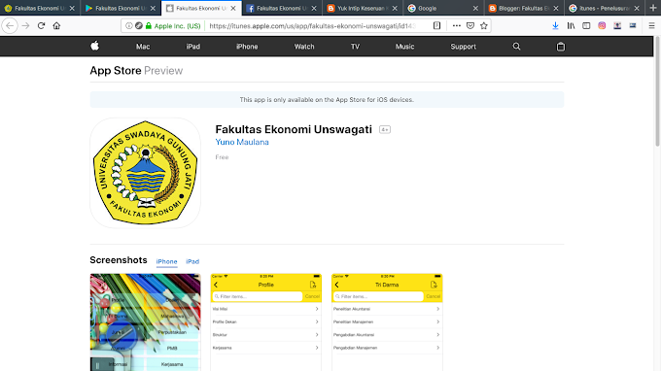Save page to Pocket icon

coord(470,25)
